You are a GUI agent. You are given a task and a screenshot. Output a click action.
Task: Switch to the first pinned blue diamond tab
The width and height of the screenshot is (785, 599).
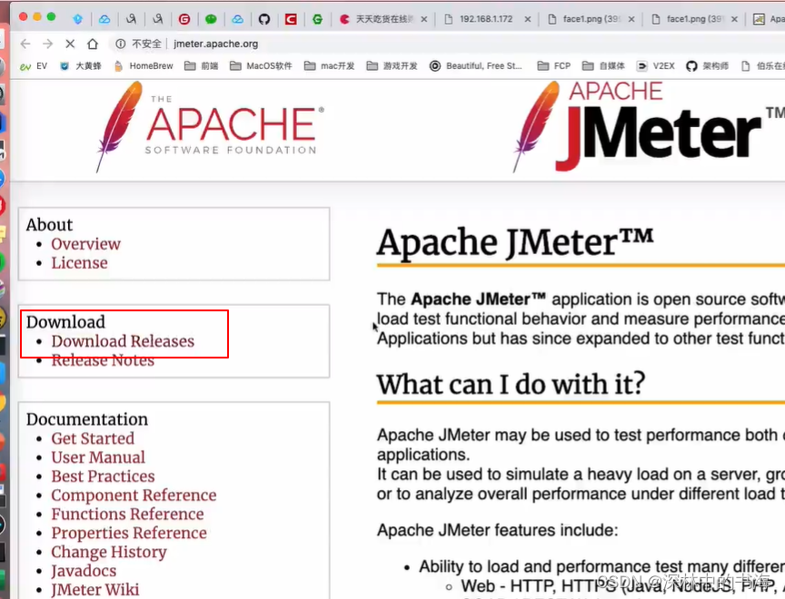77,19
